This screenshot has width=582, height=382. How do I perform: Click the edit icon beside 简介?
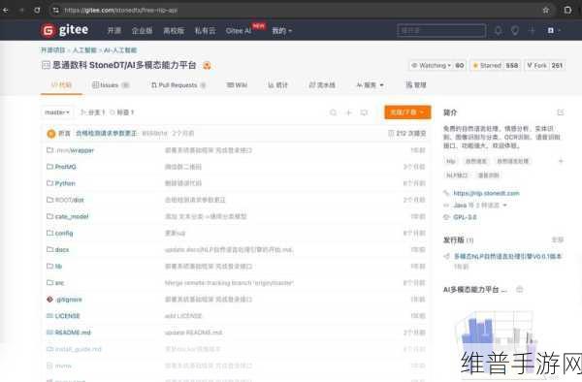point(561,112)
